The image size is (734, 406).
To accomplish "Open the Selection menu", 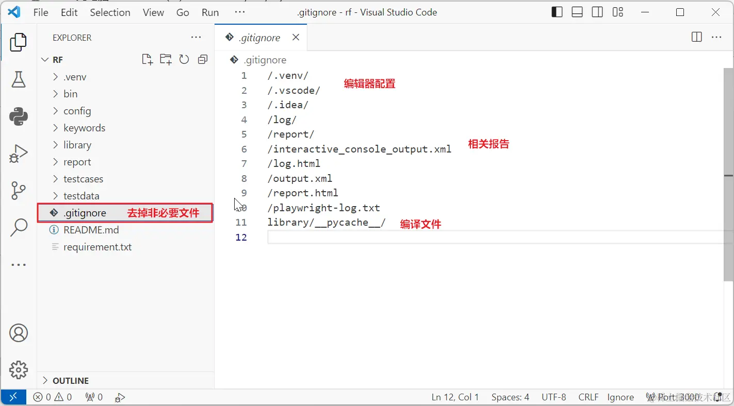I will click(x=110, y=12).
